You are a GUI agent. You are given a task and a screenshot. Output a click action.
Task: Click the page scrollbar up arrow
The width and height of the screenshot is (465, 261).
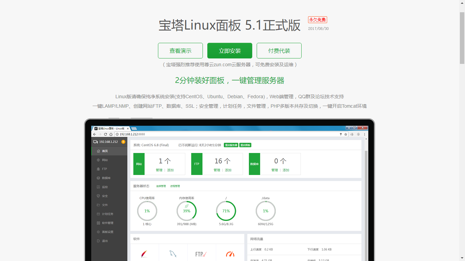point(462,3)
